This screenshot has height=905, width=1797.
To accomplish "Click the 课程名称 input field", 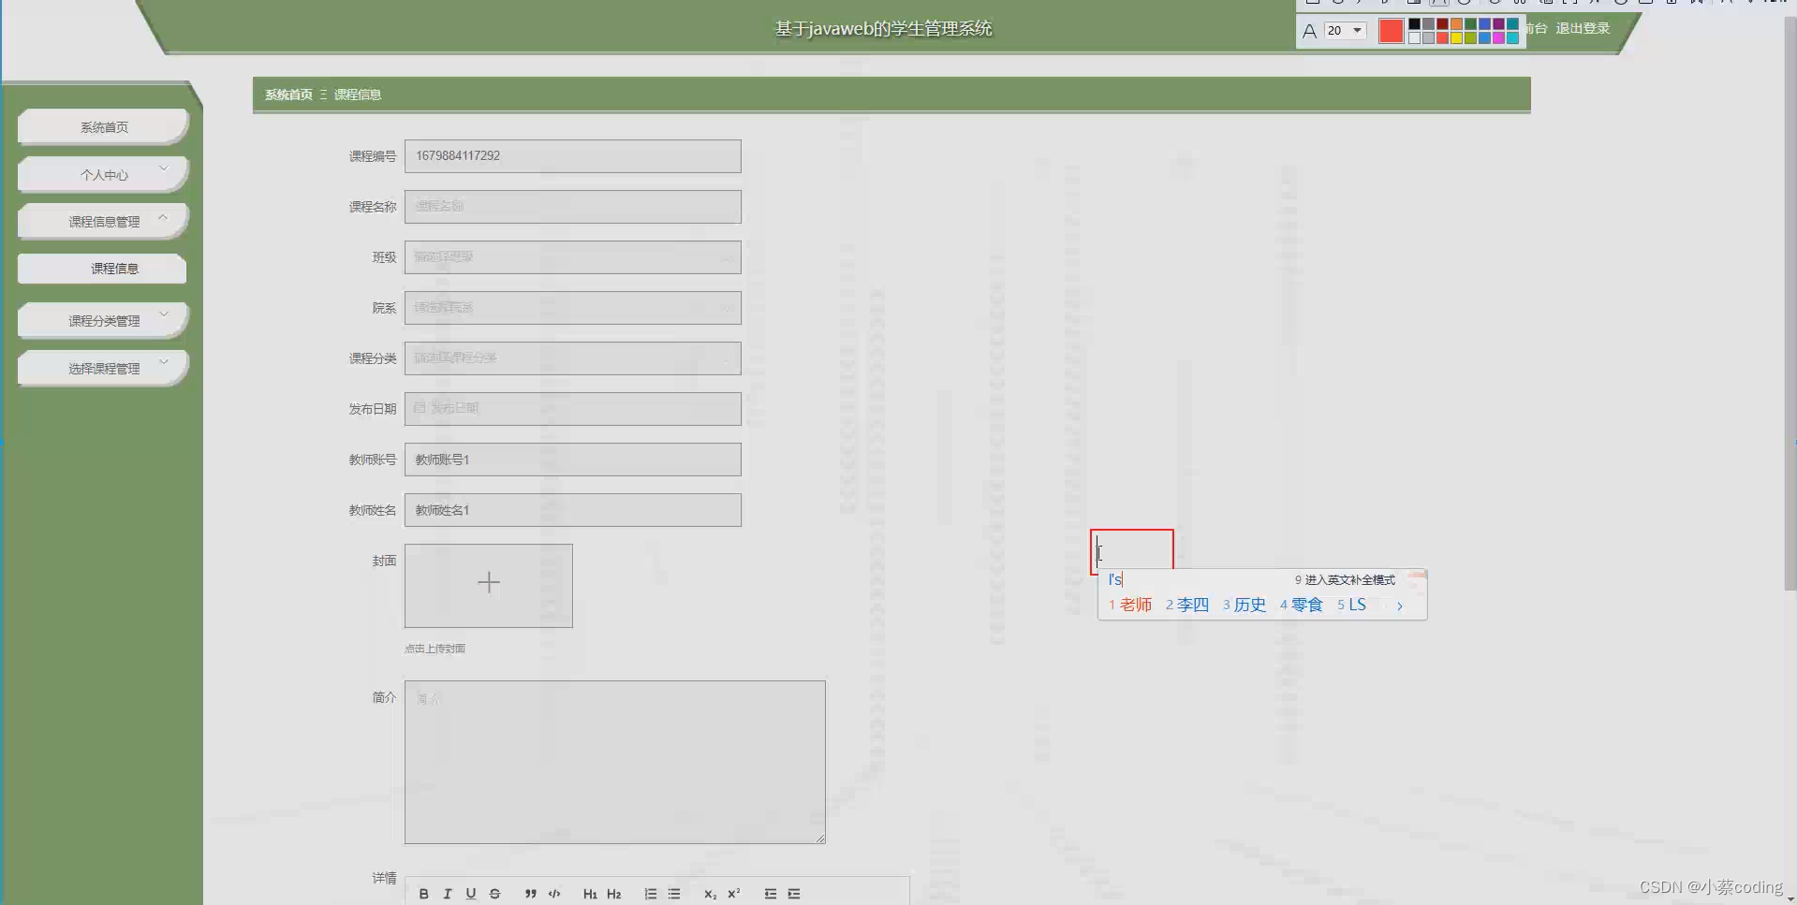I will tap(573, 207).
